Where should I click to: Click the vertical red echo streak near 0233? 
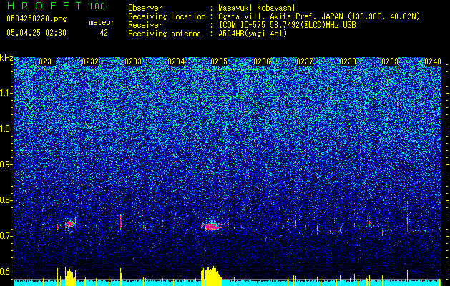click(x=121, y=222)
